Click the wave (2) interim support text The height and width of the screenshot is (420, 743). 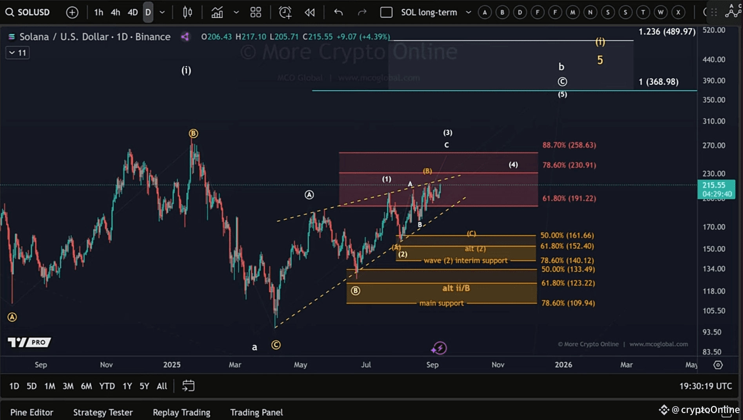click(x=466, y=261)
